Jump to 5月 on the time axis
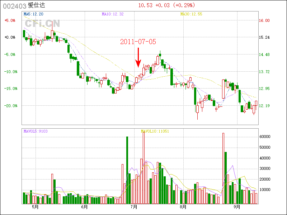This screenshot has width=287, height=215. pyautogui.click(x=35, y=207)
